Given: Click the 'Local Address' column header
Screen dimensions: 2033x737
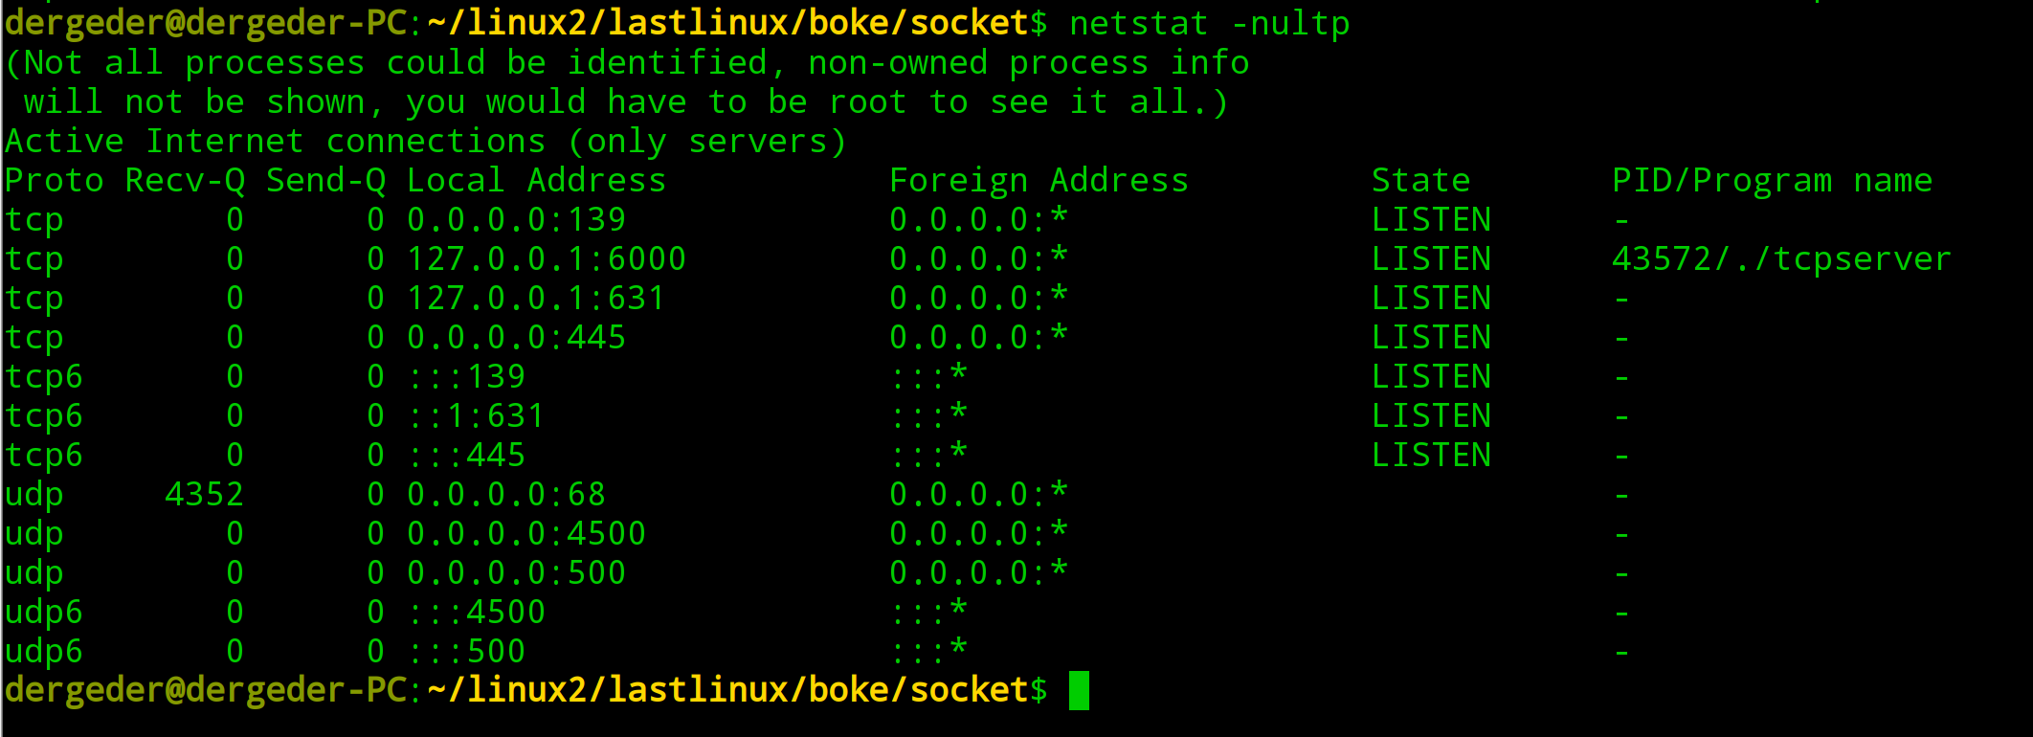Looking at the screenshot, I should 536,181.
